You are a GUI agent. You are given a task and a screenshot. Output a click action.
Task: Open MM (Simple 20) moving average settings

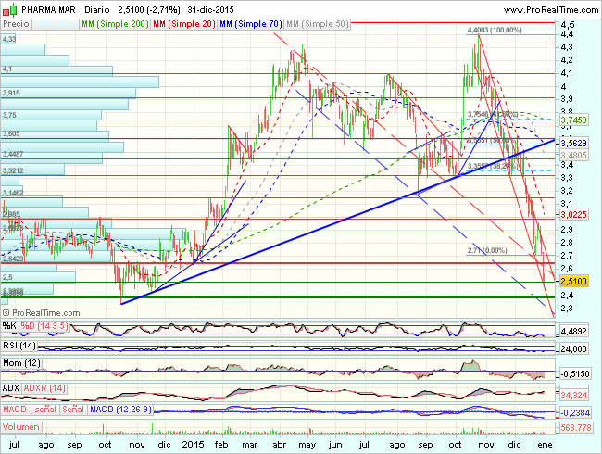pos(184,24)
